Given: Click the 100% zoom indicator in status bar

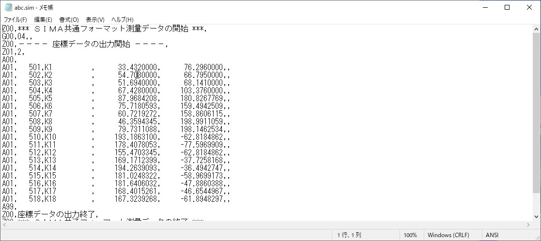Looking at the screenshot, I should [x=410, y=235].
